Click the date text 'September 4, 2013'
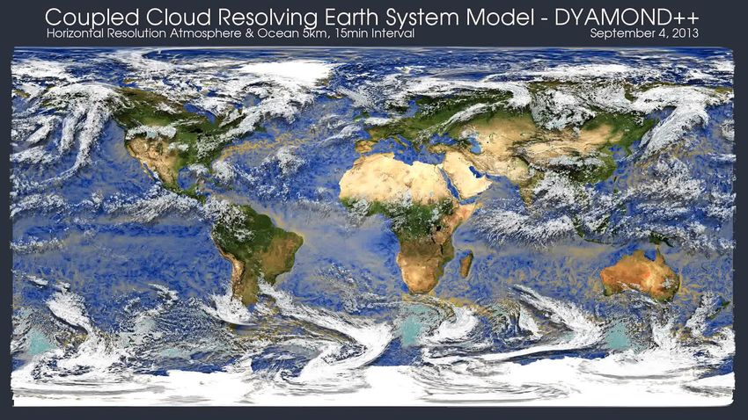Screen dimensions: 748x420 [644, 33]
